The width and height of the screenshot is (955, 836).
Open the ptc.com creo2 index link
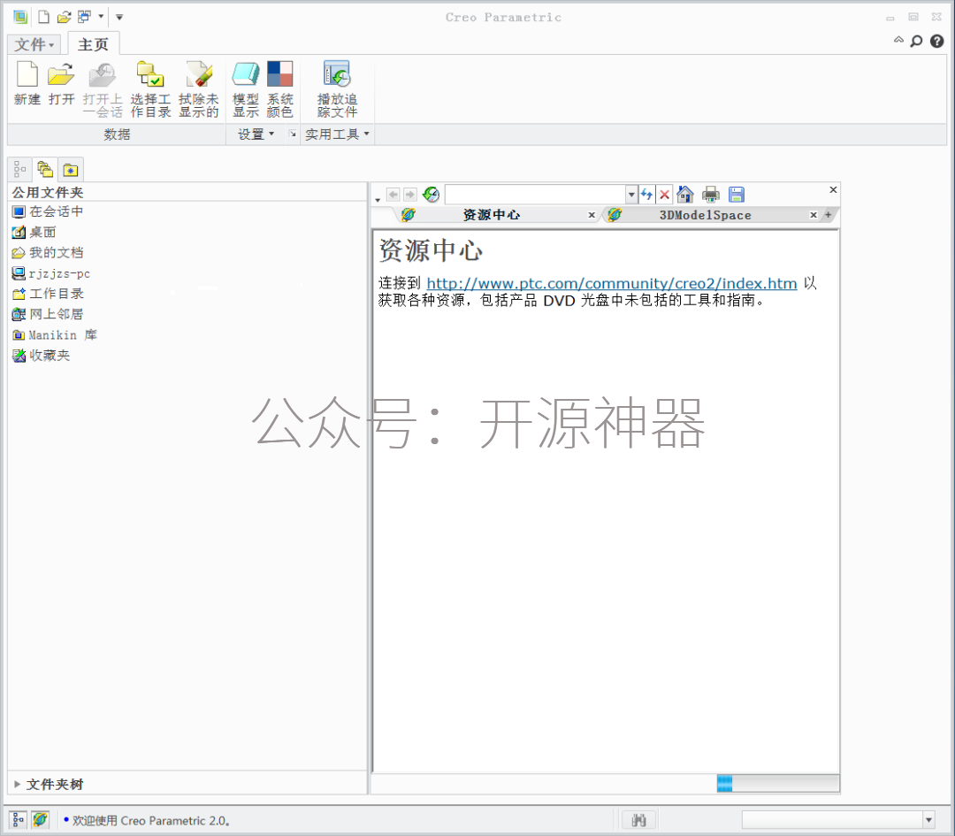coord(612,283)
